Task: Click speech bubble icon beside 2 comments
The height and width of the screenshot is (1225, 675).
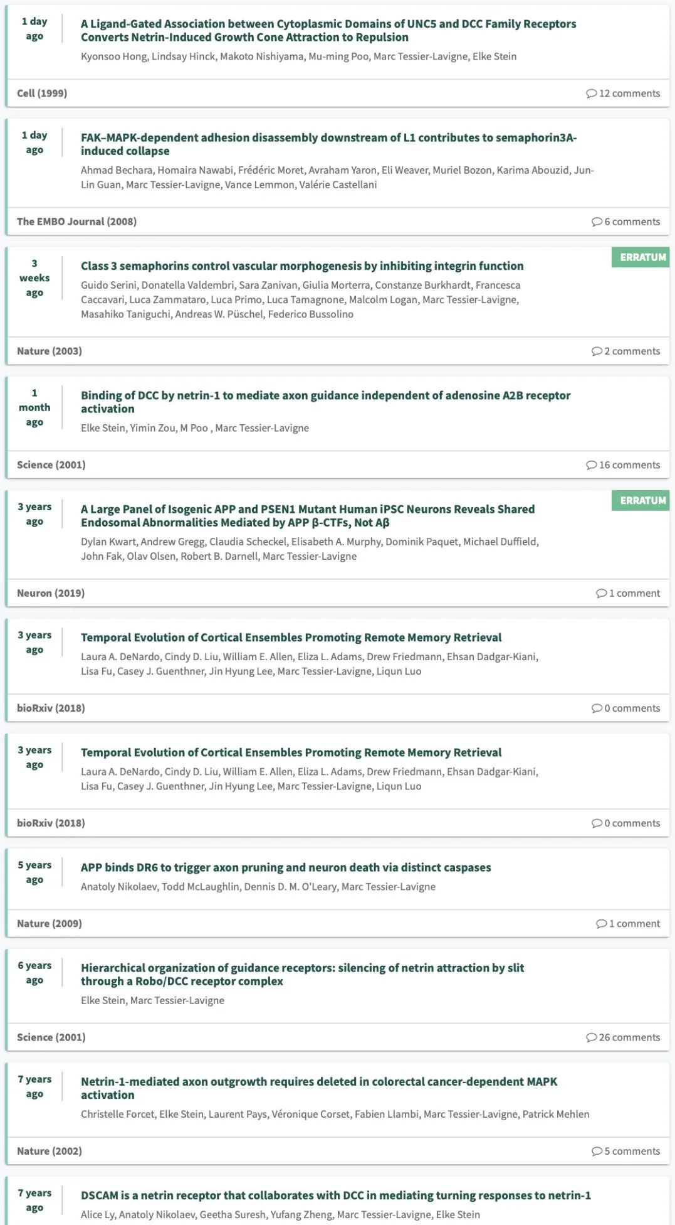Action: [597, 351]
